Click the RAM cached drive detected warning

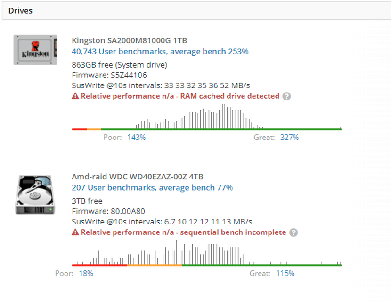pos(180,96)
